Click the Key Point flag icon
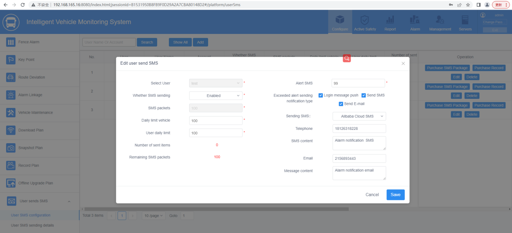This screenshot has width=512, height=233. pos(11,60)
